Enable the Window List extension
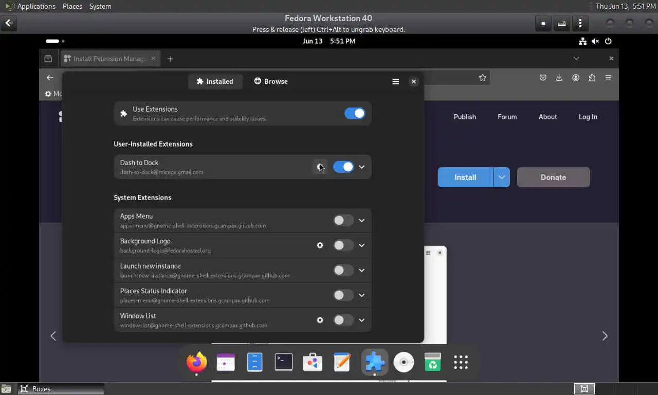 coord(343,320)
